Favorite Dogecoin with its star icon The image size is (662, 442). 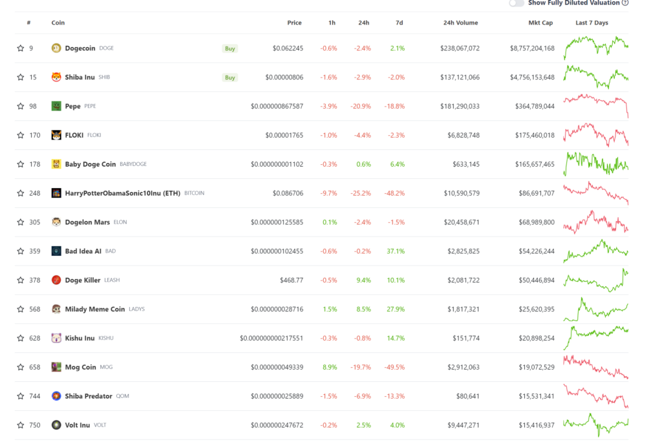(x=20, y=48)
